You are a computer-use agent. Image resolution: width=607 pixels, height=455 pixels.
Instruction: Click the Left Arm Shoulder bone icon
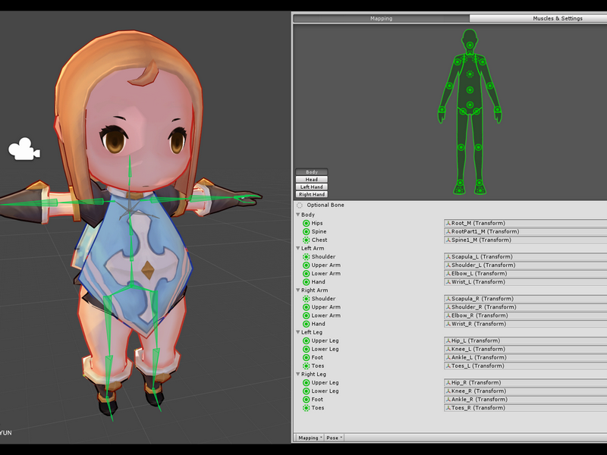click(x=306, y=257)
